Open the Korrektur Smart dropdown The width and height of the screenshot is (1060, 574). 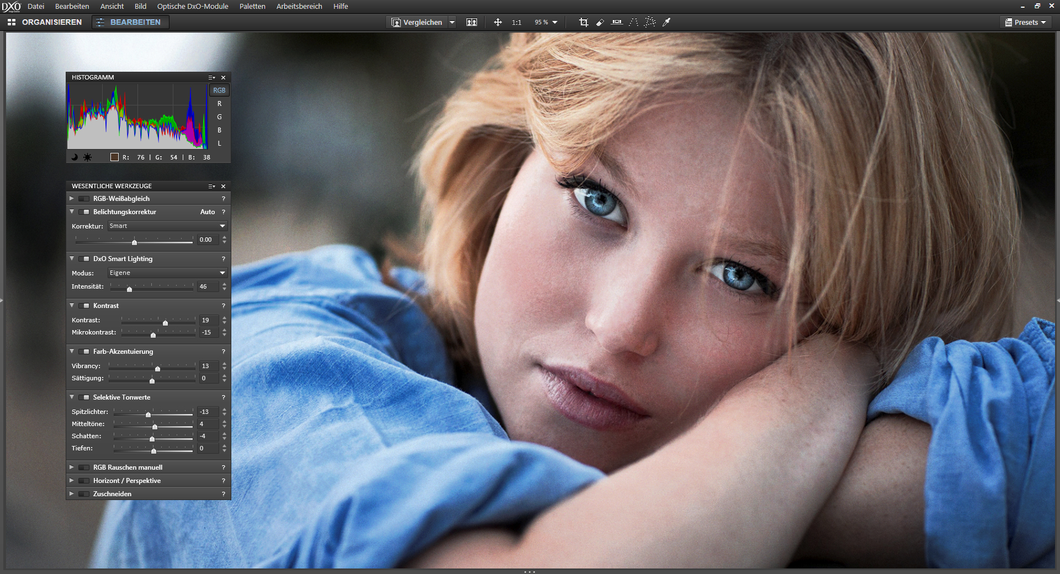click(167, 226)
